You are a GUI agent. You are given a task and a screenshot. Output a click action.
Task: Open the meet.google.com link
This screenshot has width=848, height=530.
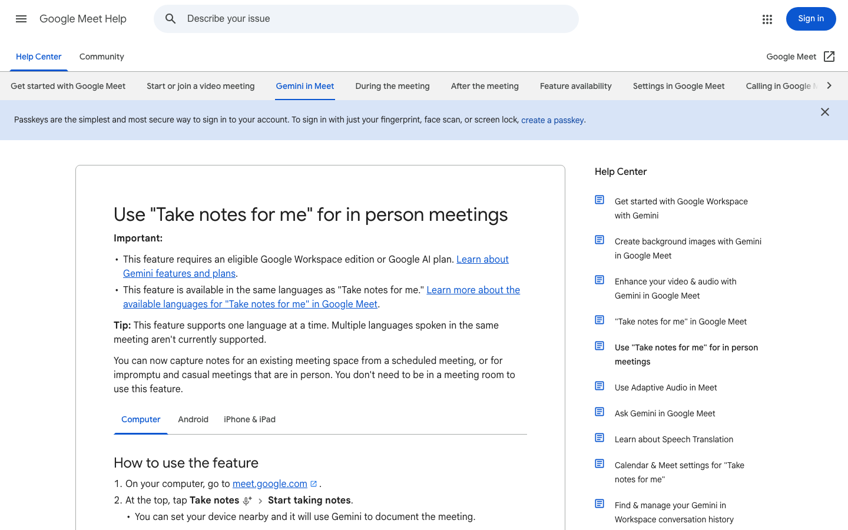270,483
